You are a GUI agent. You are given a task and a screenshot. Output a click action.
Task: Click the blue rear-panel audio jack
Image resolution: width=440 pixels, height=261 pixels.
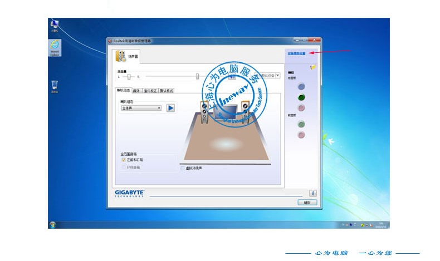pyautogui.click(x=301, y=86)
